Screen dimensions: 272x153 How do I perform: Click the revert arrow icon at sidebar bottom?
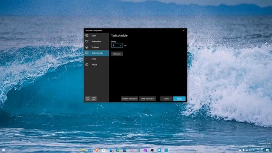[88, 99]
